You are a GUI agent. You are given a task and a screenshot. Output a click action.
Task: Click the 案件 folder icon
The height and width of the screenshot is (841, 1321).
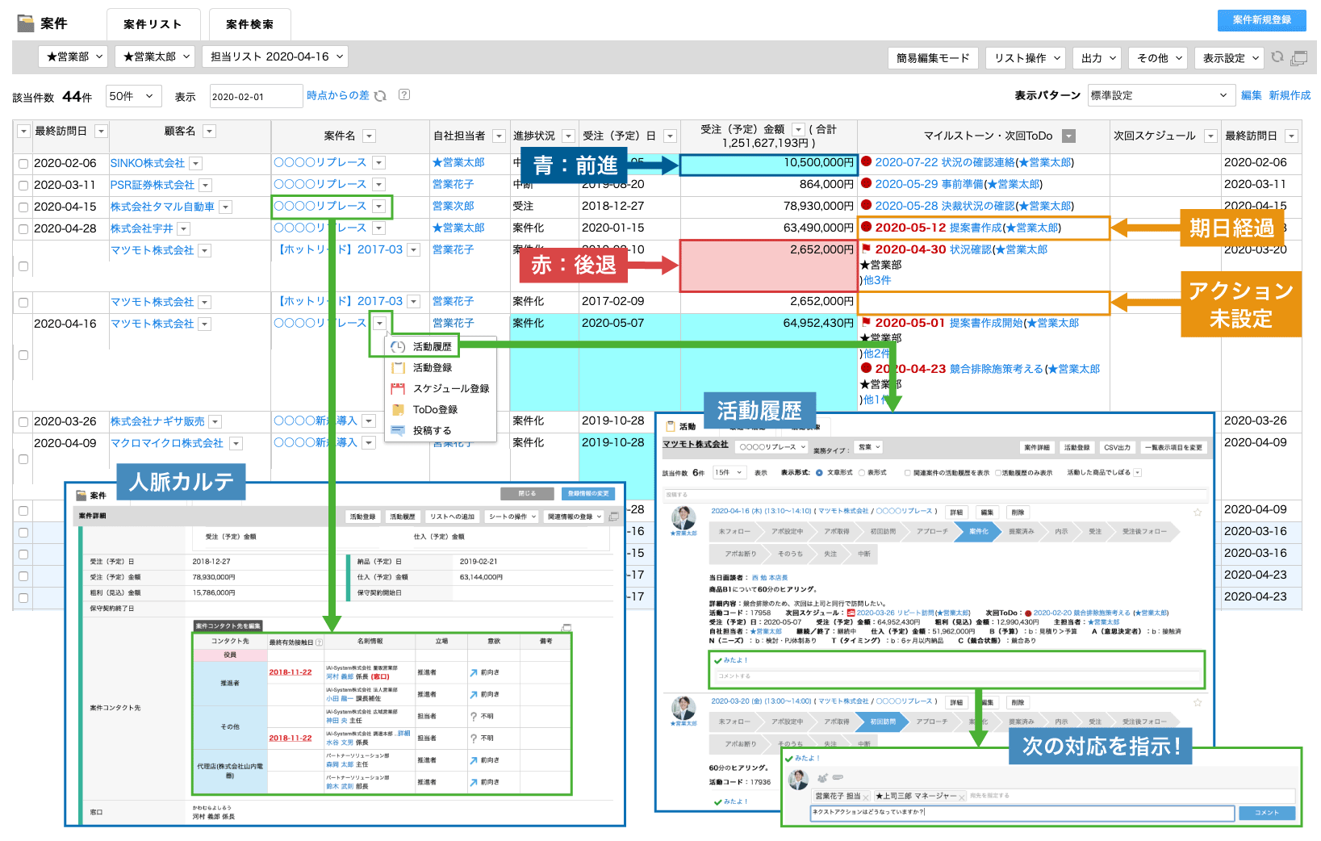tap(26, 23)
